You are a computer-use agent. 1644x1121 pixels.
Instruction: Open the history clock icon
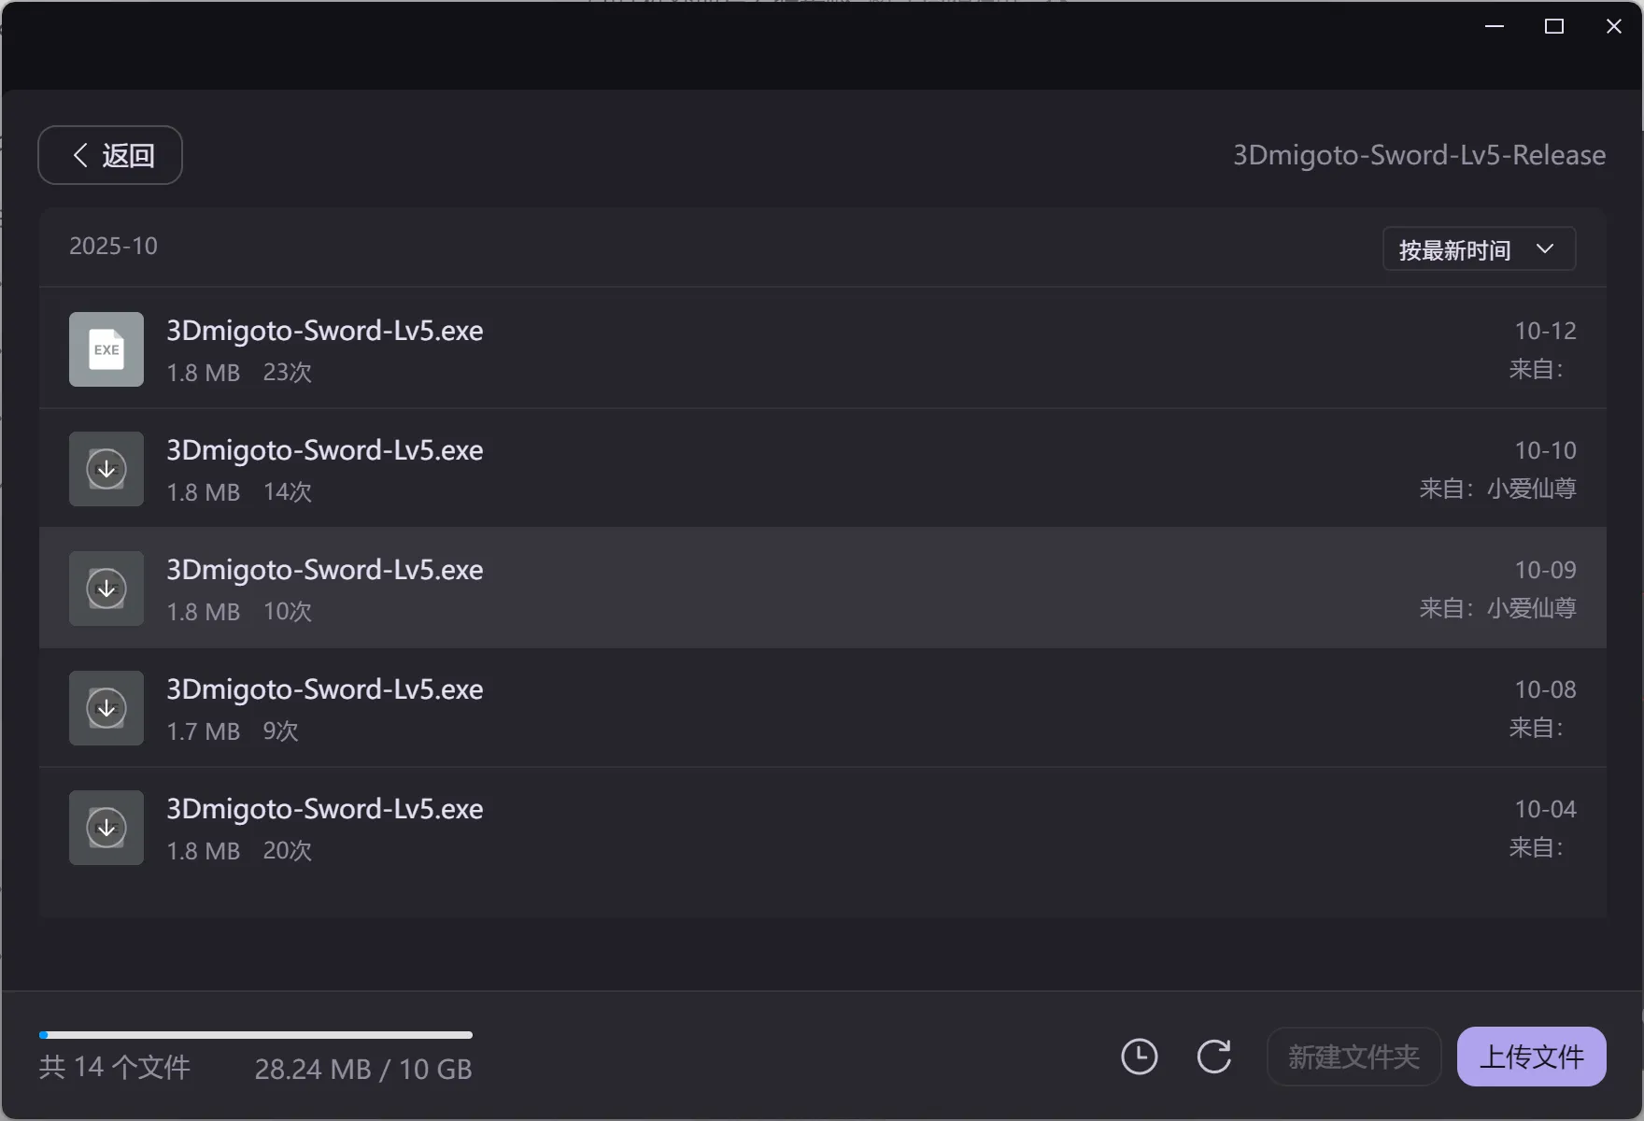pyautogui.click(x=1139, y=1057)
